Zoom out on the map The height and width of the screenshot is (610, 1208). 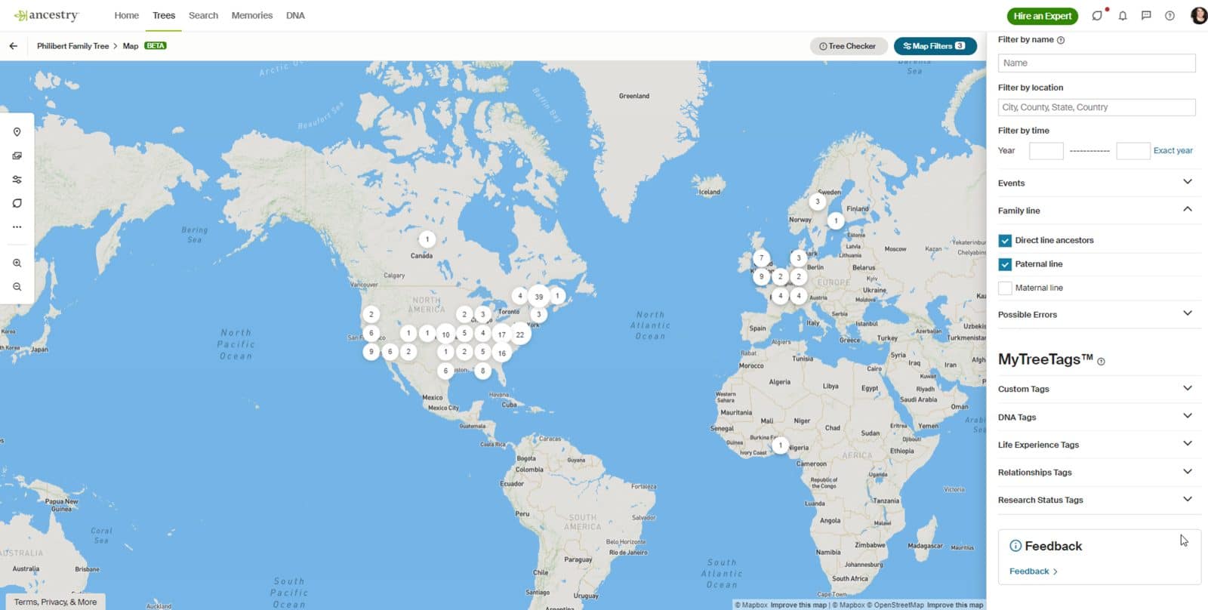[17, 287]
